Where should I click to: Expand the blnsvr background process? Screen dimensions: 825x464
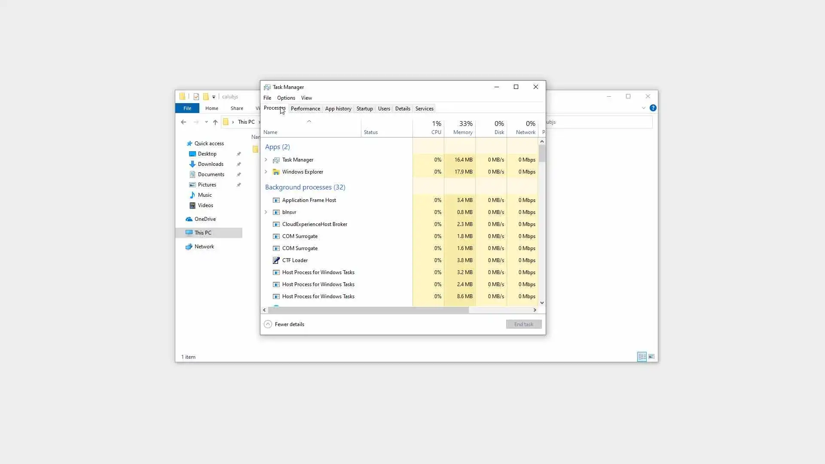click(266, 212)
